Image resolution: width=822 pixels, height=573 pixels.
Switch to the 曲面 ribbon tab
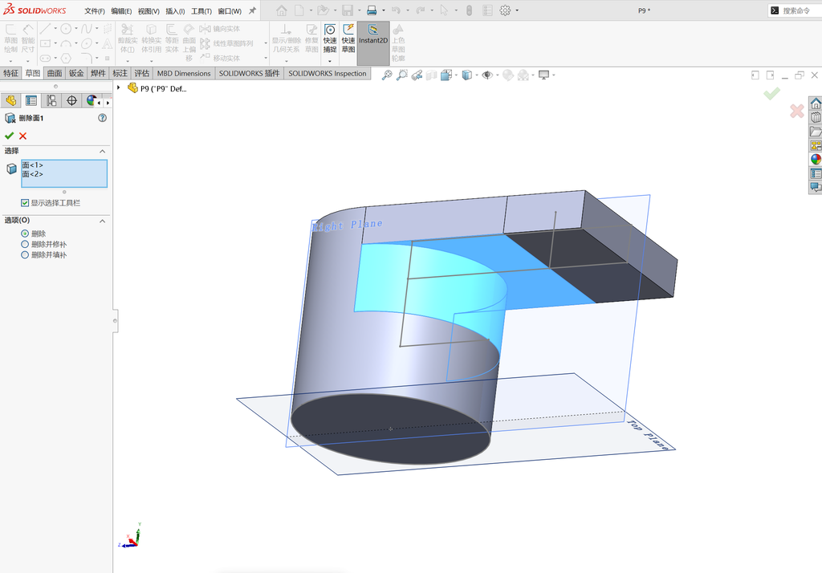tap(55, 73)
